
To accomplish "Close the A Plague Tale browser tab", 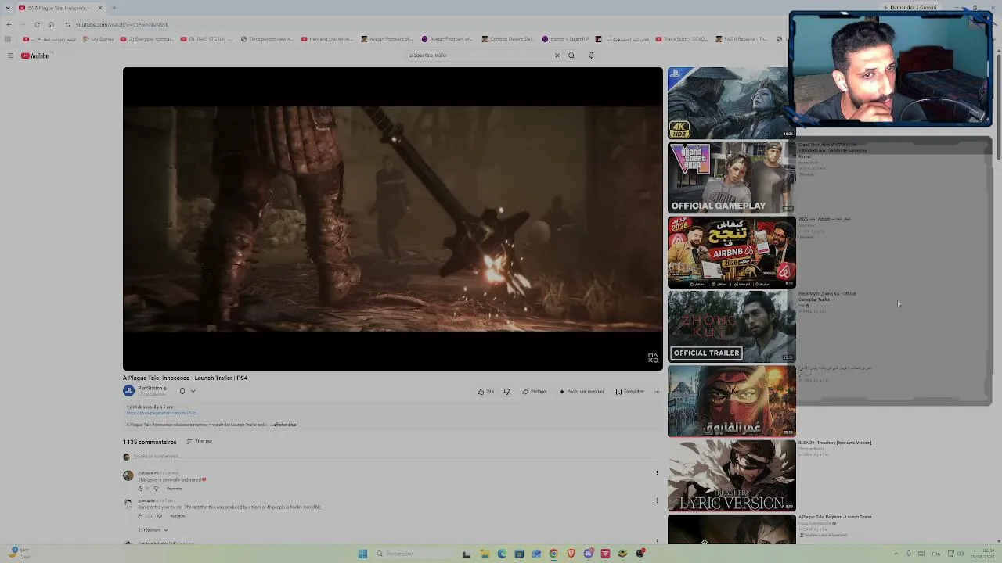I will coord(100,8).
